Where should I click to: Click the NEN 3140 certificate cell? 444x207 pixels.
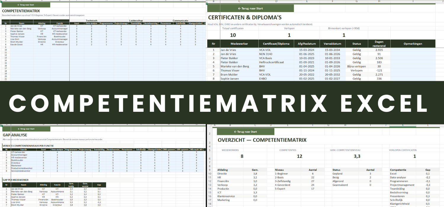pyautogui.click(x=265, y=54)
